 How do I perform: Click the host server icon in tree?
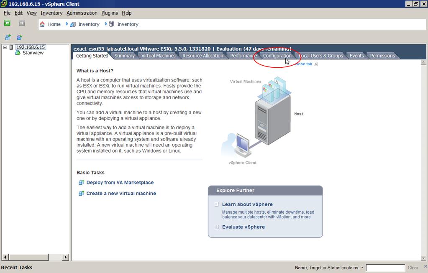coord(11,47)
